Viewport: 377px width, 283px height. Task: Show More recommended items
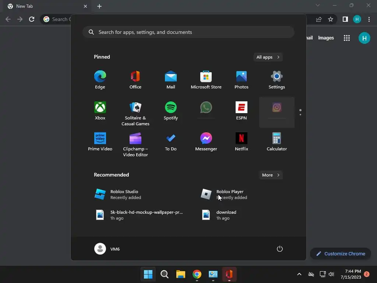tap(271, 175)
